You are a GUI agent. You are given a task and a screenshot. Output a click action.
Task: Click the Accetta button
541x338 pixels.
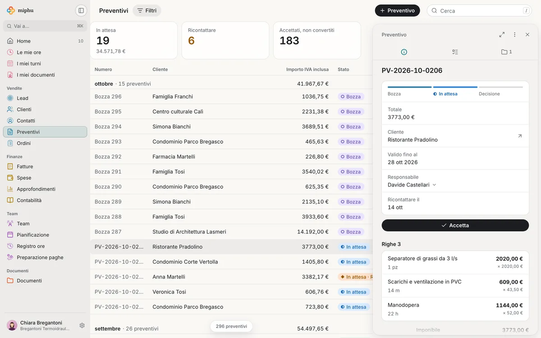tap(455, 225)
